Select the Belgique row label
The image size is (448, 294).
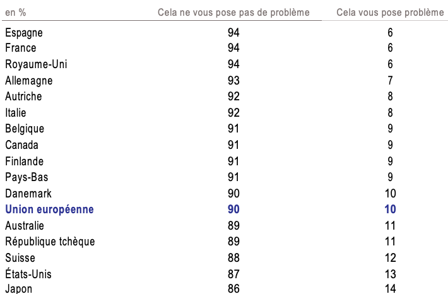coord(25,129)
